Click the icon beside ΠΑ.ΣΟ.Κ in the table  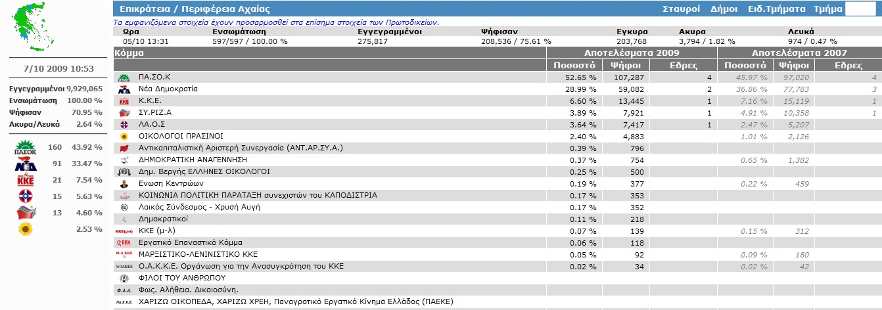point(124,77)
